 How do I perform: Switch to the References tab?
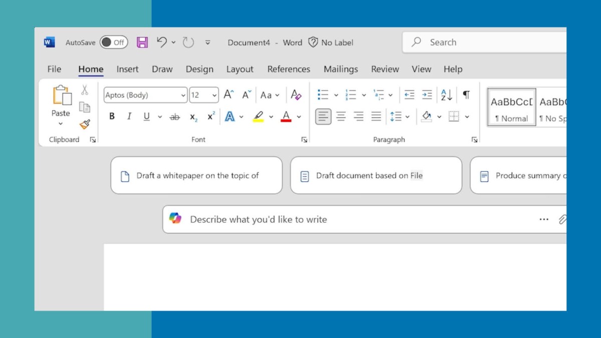click(x=288, y=69)
